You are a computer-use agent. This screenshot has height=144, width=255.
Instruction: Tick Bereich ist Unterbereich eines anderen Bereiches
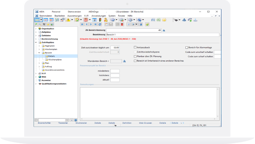coord(135,61)
